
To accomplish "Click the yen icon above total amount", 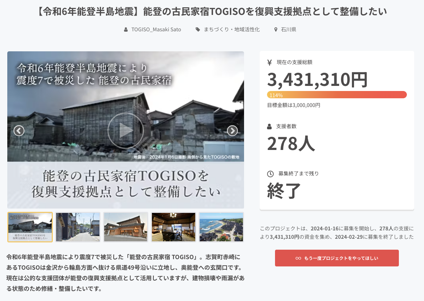I will pos(270,62).
